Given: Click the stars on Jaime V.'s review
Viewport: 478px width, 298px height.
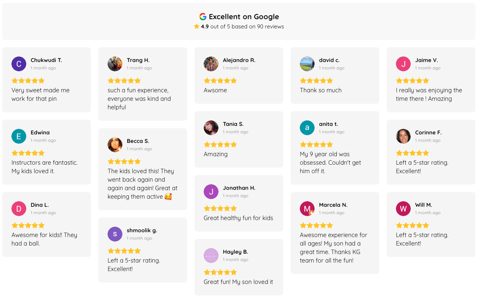Looking at the screenshot, I should [413, 81].
